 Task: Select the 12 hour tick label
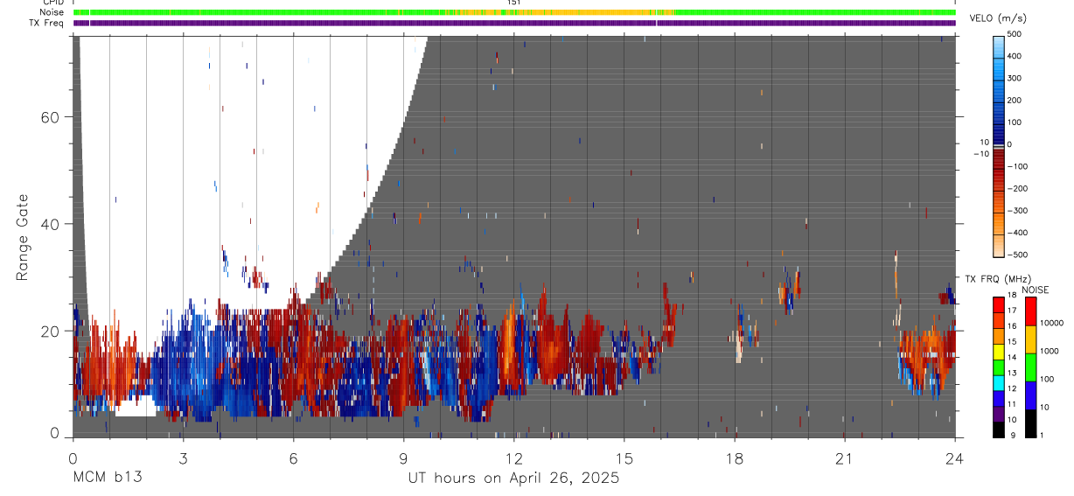[513, 458]
